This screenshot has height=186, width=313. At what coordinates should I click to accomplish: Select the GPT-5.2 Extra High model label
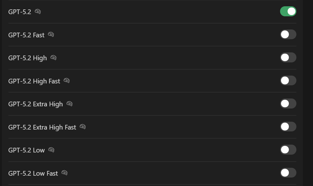pyautogui.click(x=35, y=104)
